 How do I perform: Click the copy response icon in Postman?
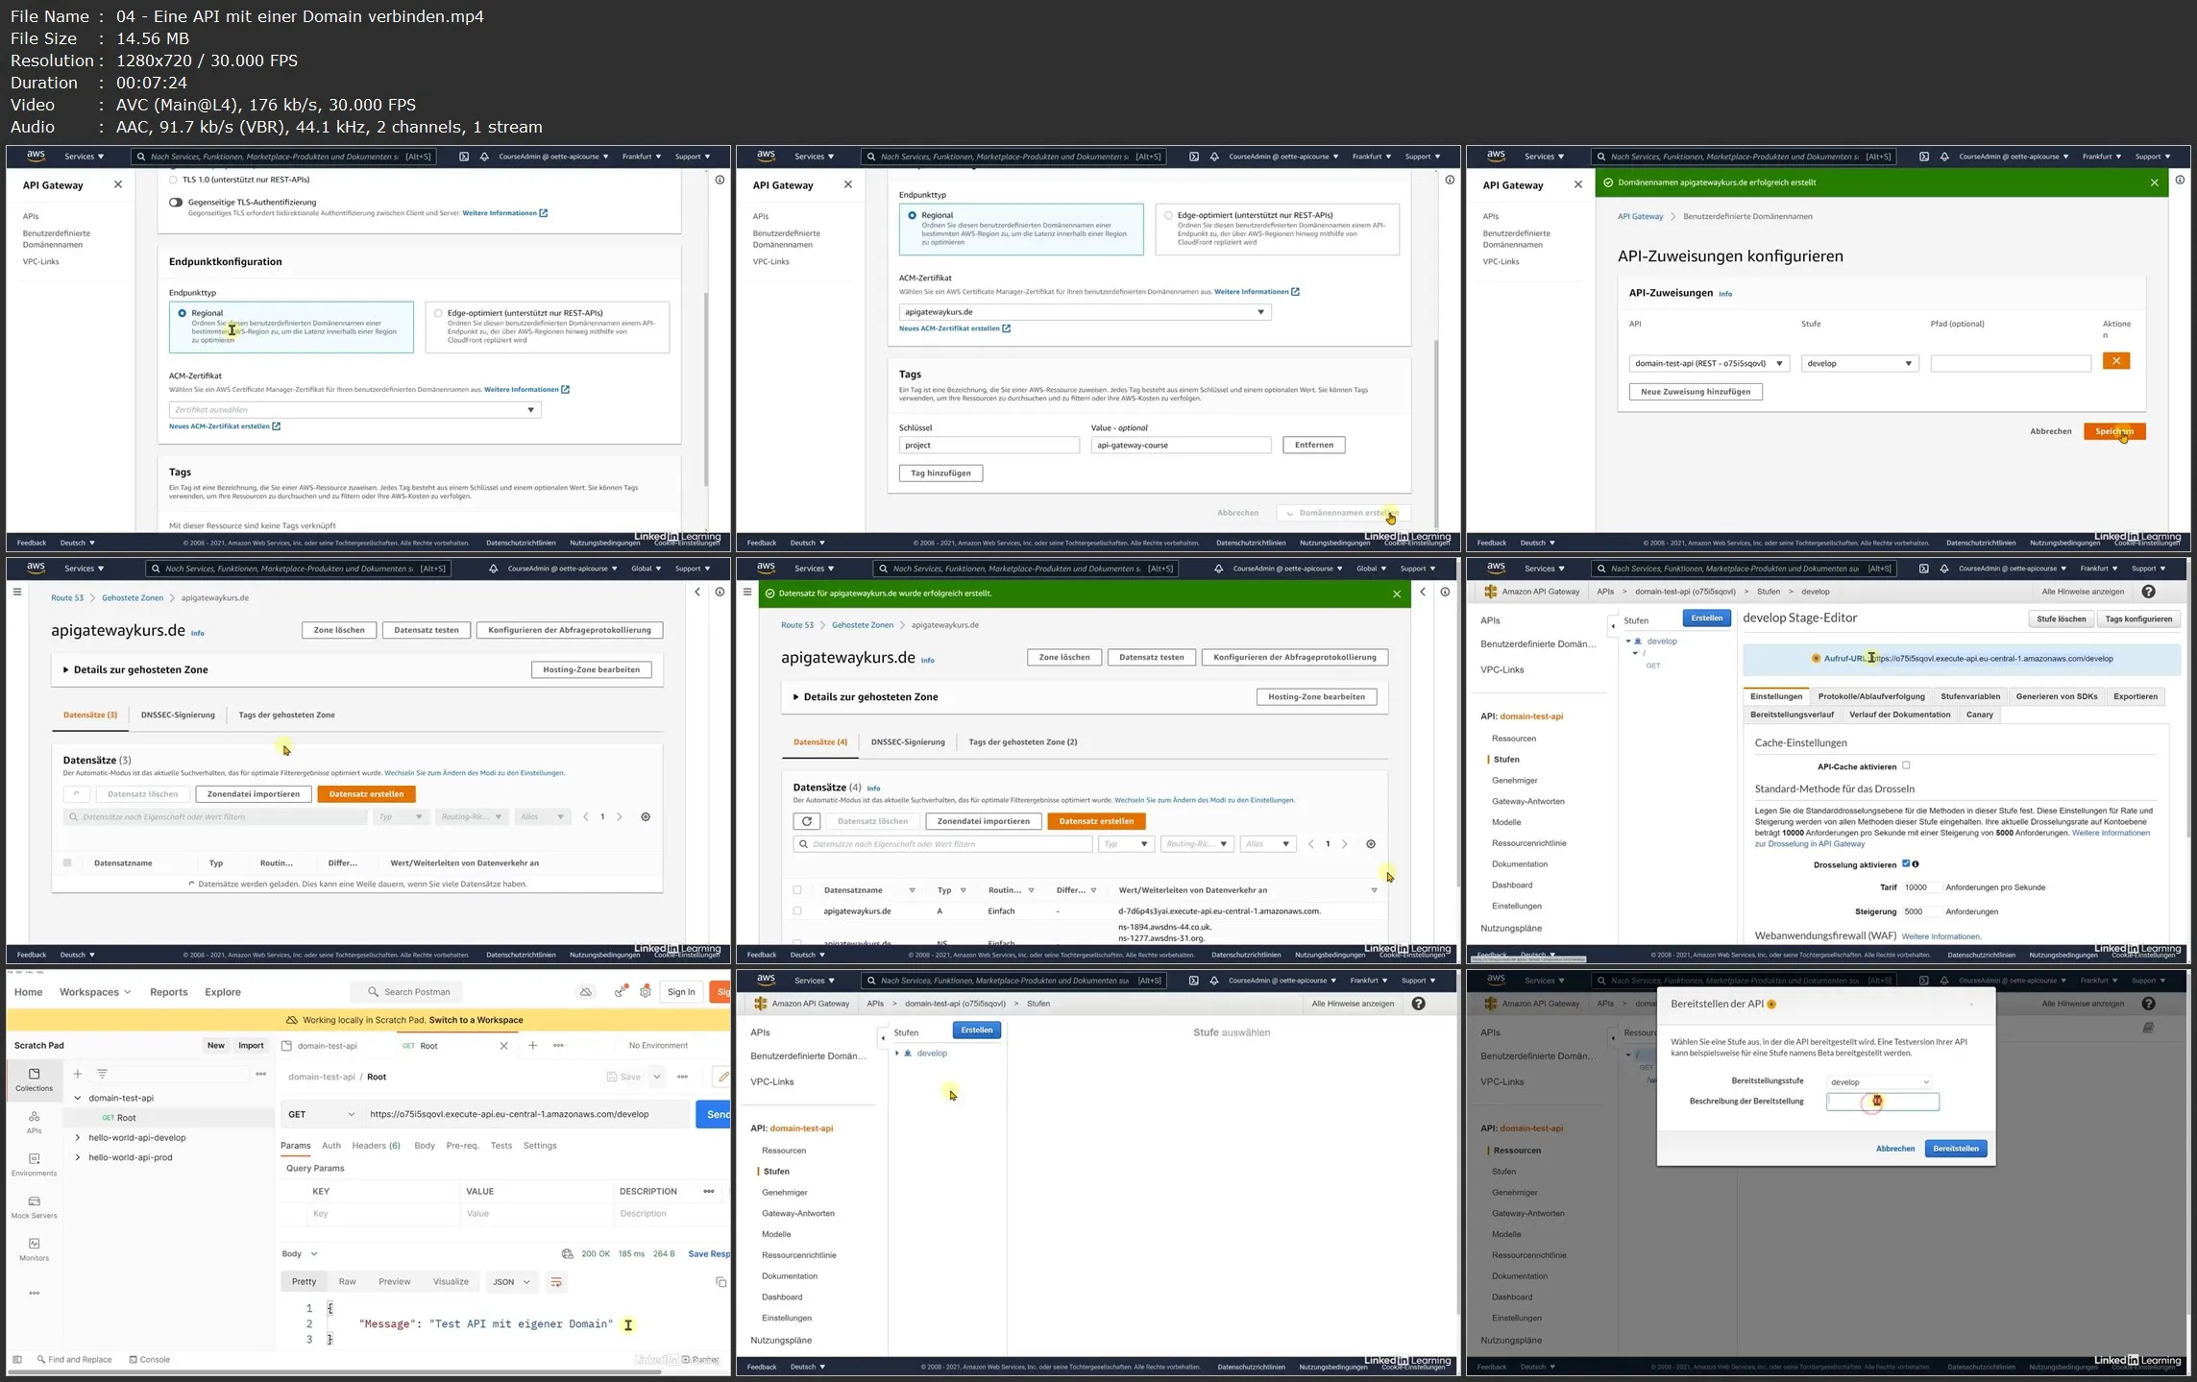pos(720,1281)
